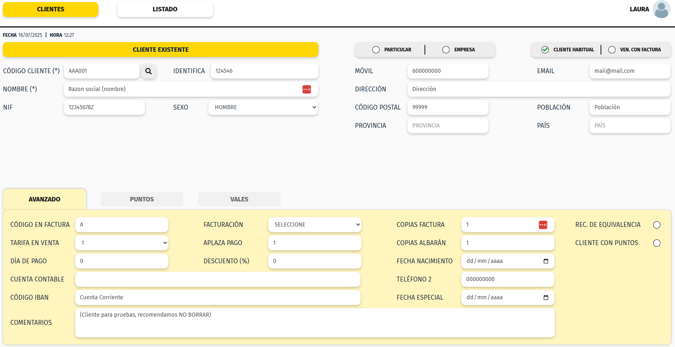This screenshot has height=347, width=675.
Task: Click the red icon in Copias Factura field
Action: (x=543, y=225)
